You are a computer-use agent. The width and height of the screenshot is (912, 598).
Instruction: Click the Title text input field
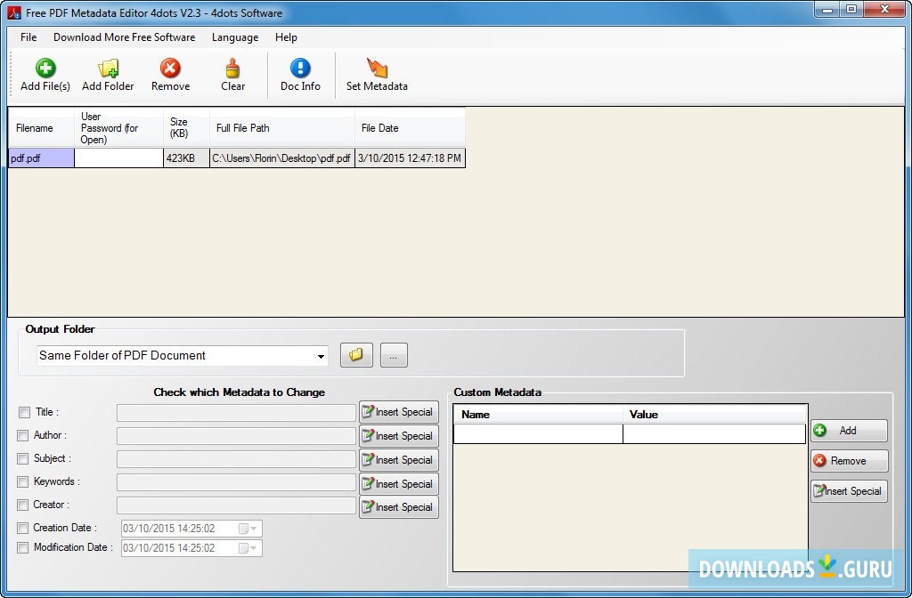coord(236,413)
